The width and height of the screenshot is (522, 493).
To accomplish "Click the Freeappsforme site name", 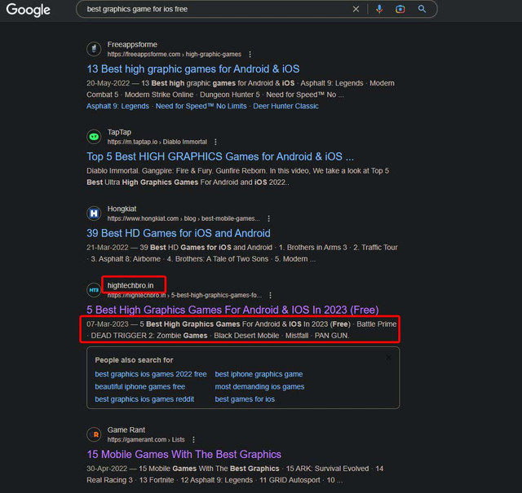I will (132, 45).
